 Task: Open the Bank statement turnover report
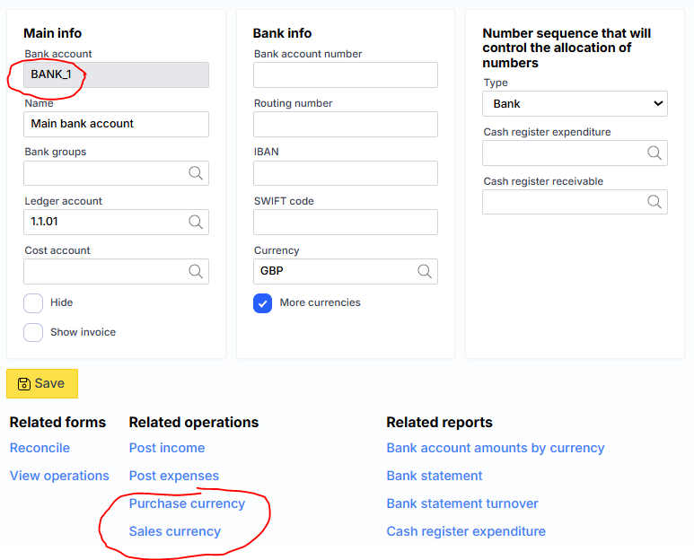click(x=462, y=503)
